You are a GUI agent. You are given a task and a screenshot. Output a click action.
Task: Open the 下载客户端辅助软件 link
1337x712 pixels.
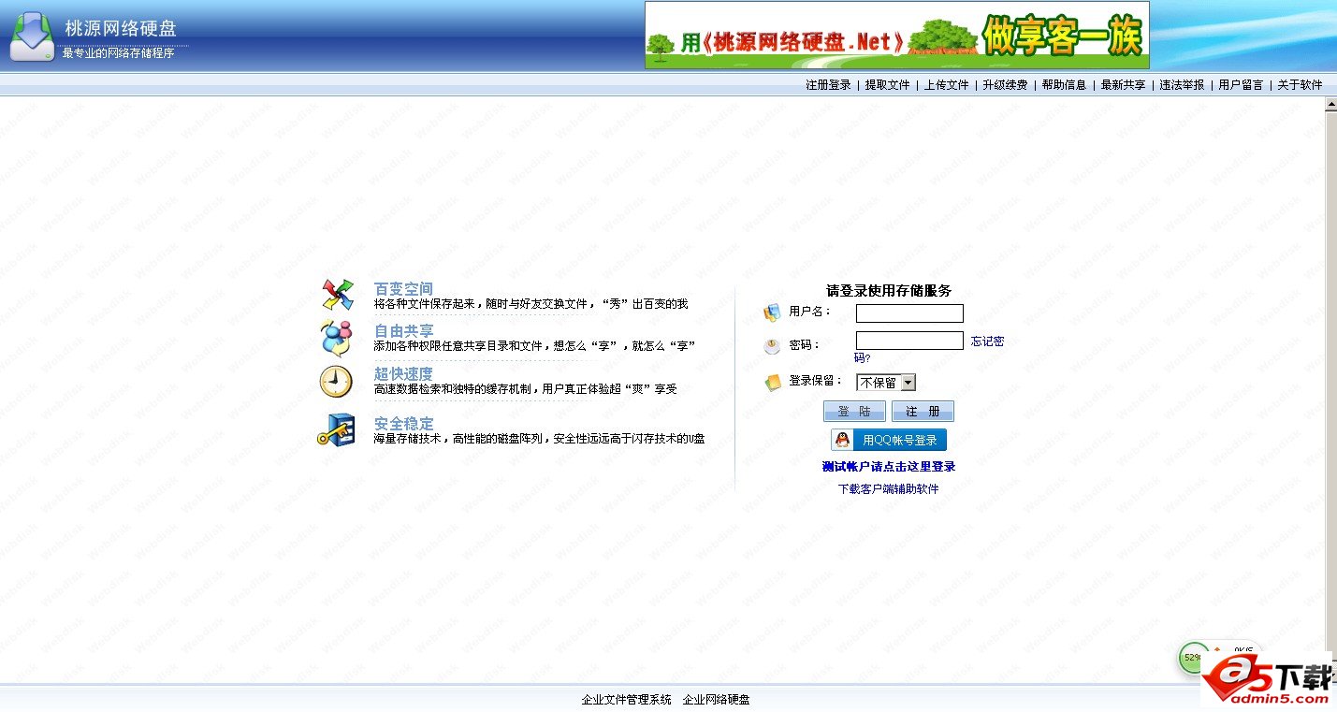tap(889, 489)
